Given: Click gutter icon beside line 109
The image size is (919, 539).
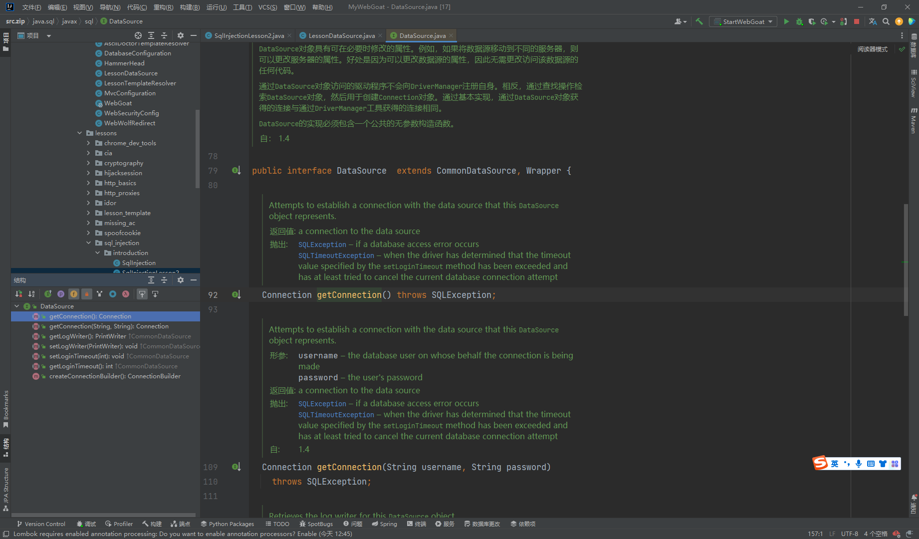Looking at the screenshot, I should [x=236, y=467].
